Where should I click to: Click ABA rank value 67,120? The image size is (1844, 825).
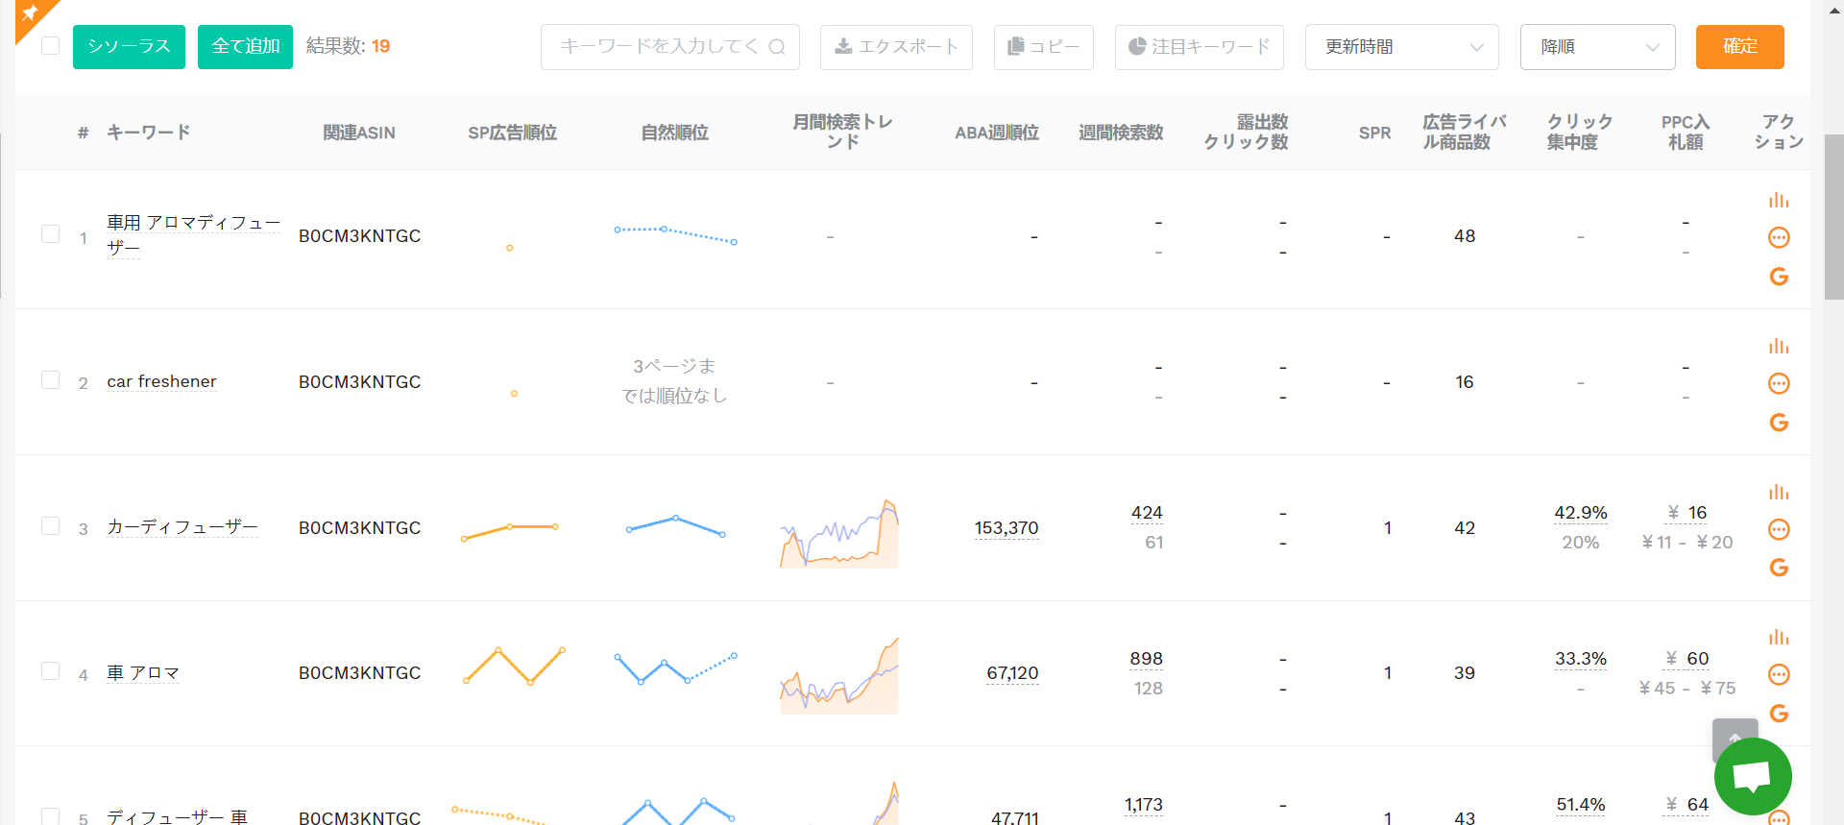(x=1012, y=673)
